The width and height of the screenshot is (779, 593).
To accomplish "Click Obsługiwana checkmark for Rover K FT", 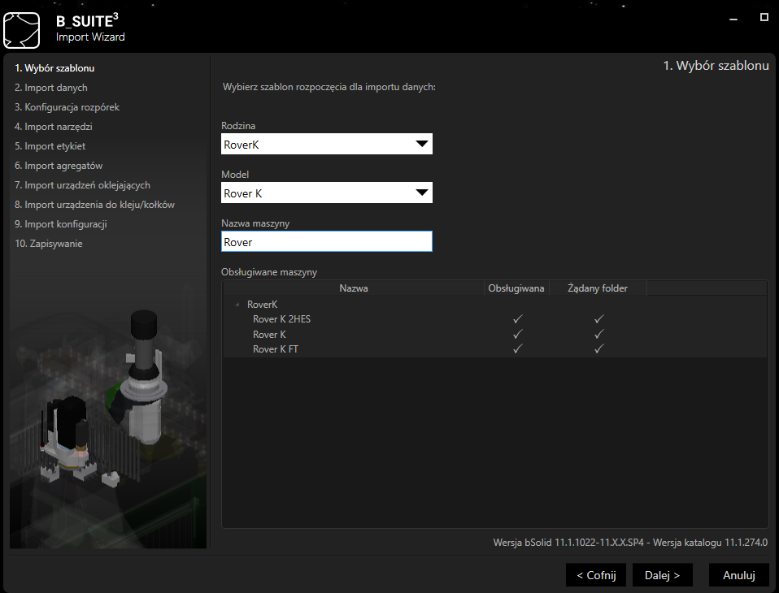I will (x=518, y=348).
